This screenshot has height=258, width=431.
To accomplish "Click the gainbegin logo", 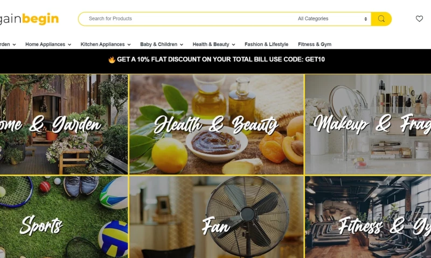I will pyautogui.click(x=29, y=19).
